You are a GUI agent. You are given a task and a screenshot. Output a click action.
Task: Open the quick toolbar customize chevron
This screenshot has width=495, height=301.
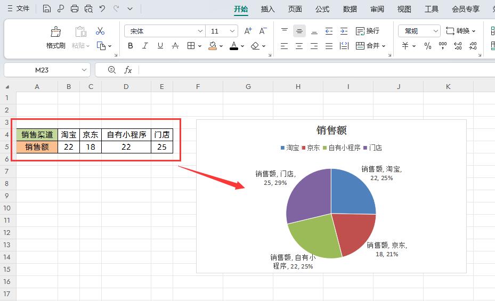[130, 9]
